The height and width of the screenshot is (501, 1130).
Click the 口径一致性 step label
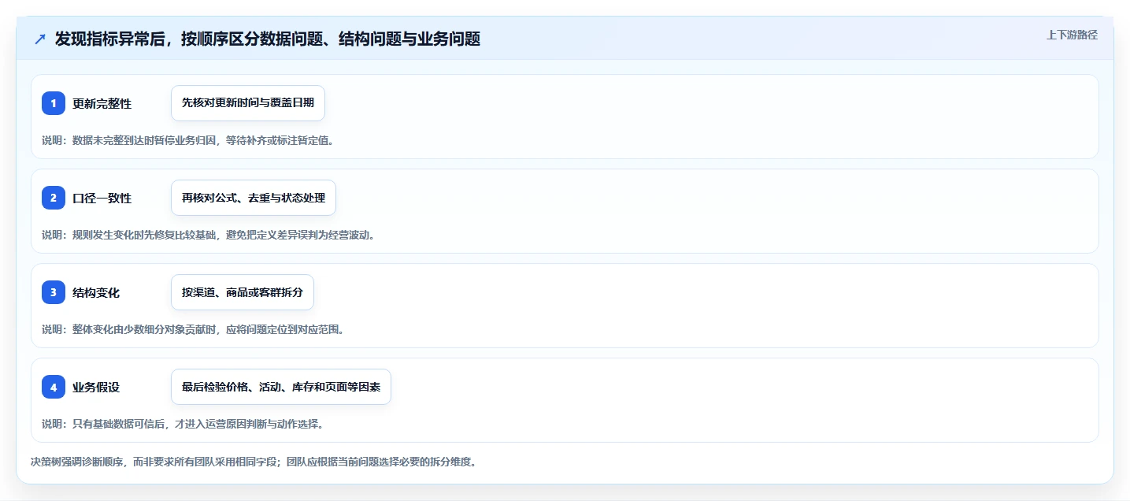pyautogui.click(x=102, y=198)
